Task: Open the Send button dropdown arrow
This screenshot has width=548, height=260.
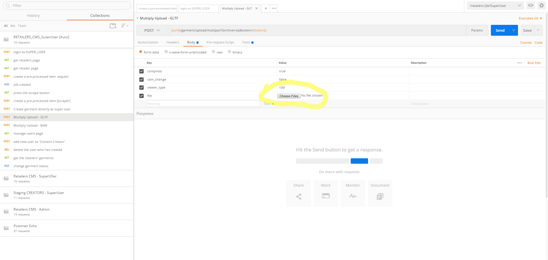Action: point(514,30)
